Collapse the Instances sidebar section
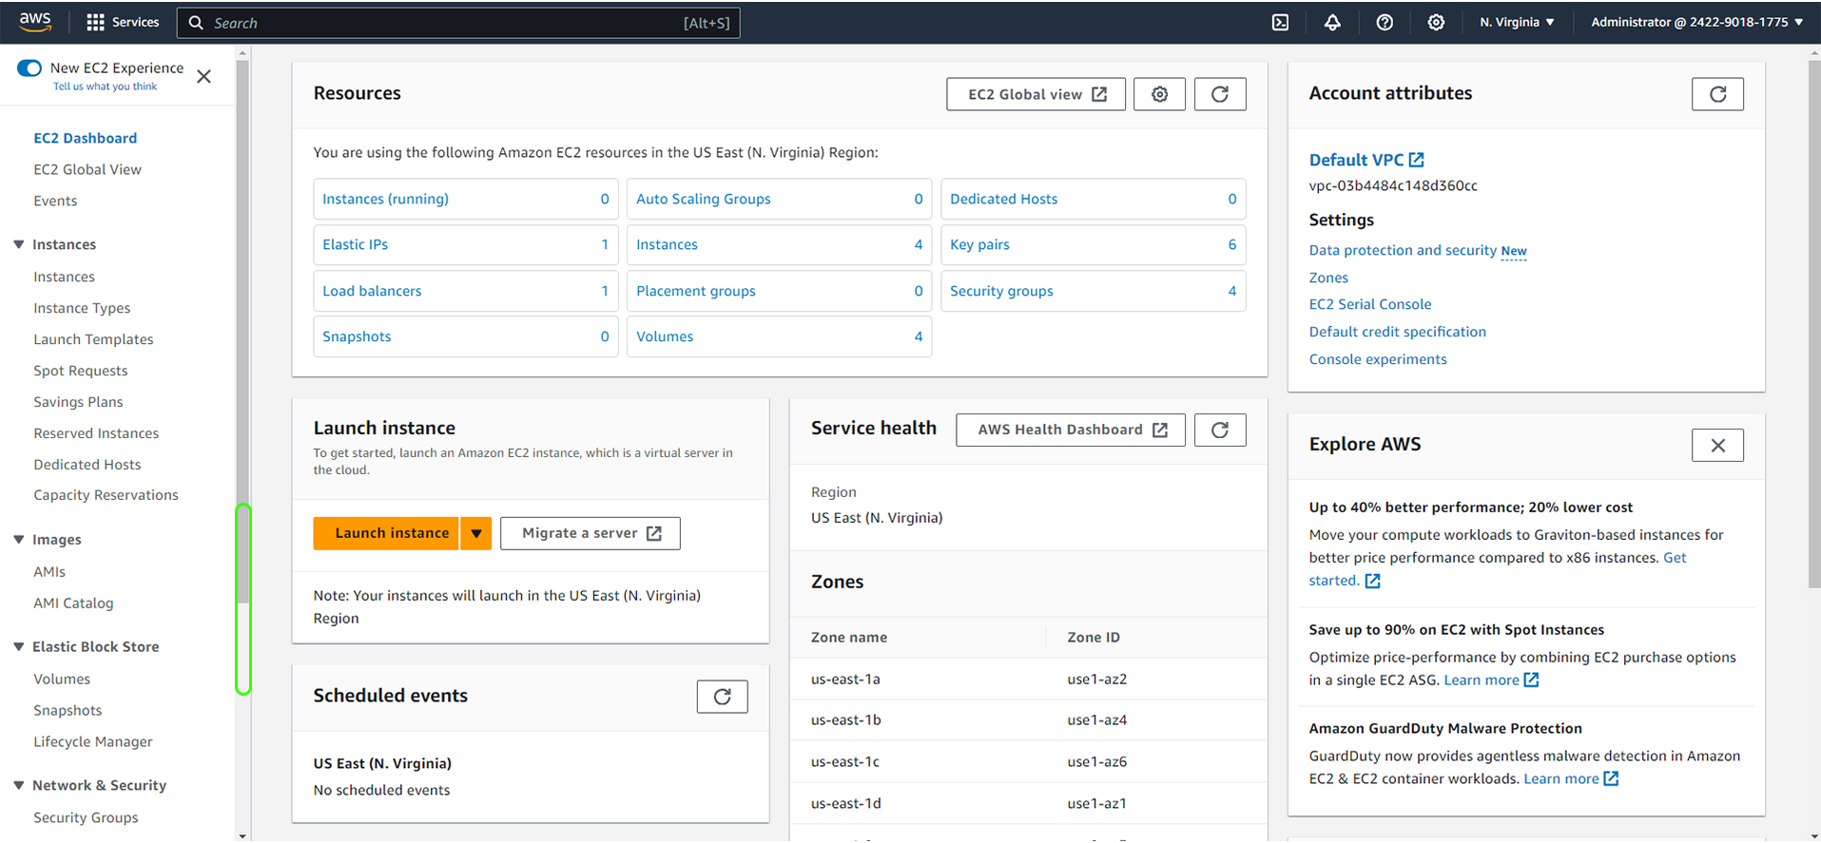1821x843 pixels. tap(18, 244)
